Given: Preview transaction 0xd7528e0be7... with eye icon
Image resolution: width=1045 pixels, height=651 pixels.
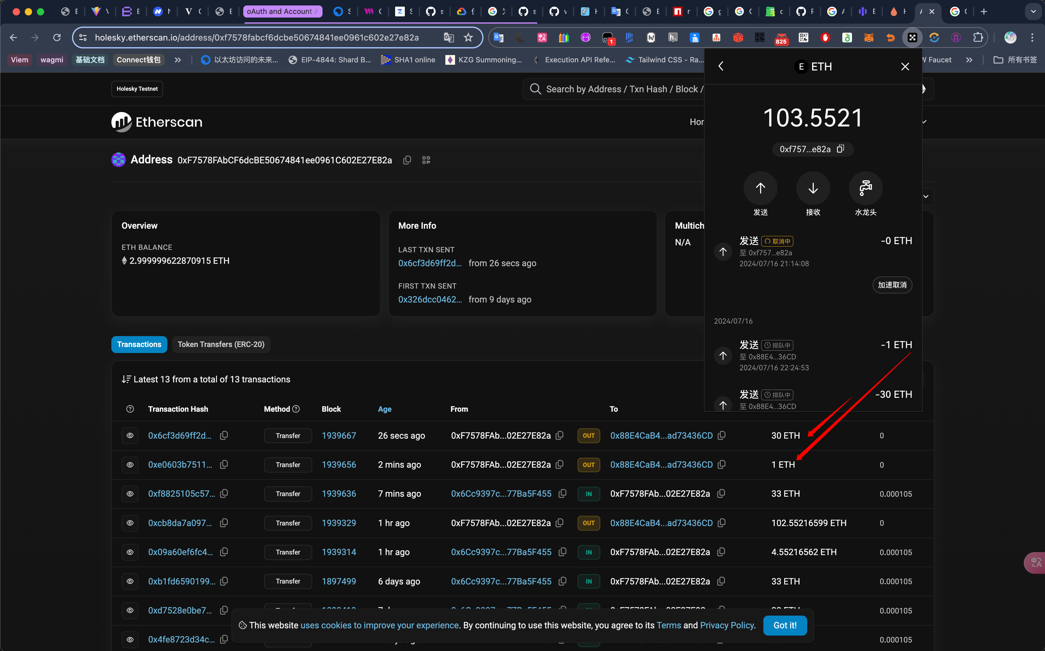Looking at the screenshot, I should click(130, 610).
